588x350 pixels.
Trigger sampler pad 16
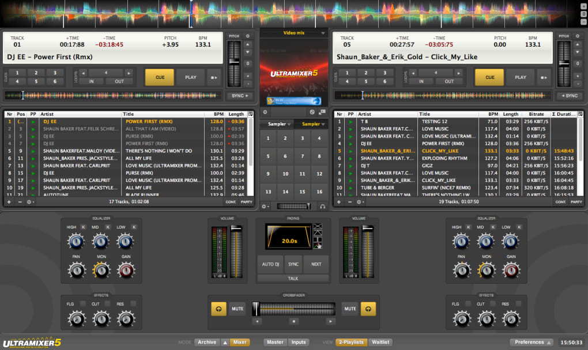(319, 192)
